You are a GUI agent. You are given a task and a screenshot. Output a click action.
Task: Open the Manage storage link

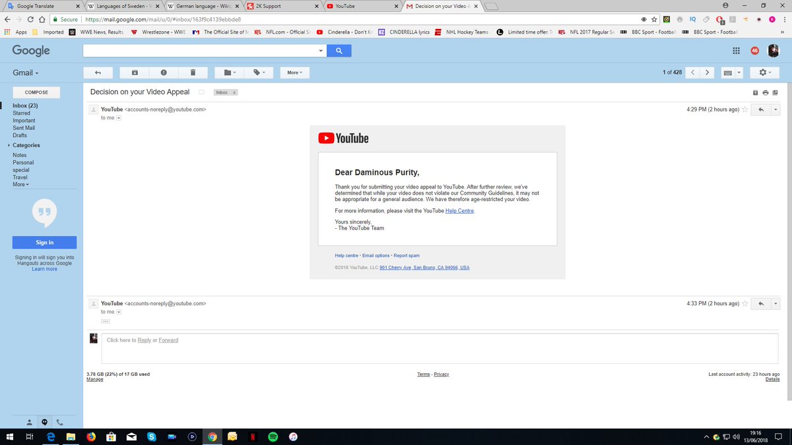coord(95,379)
